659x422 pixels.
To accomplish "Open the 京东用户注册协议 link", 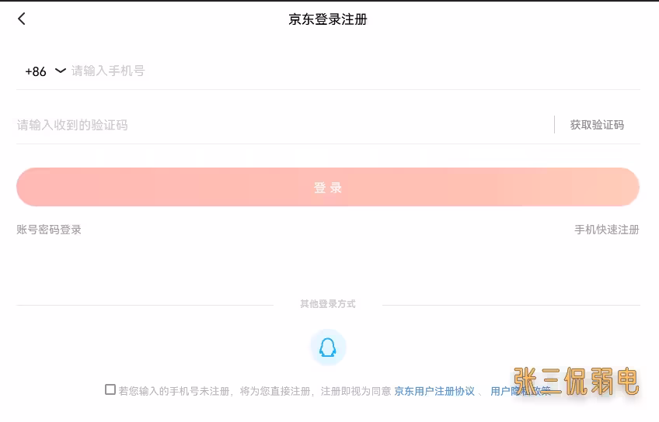I will pyautogui.click(x=434, y=392).
